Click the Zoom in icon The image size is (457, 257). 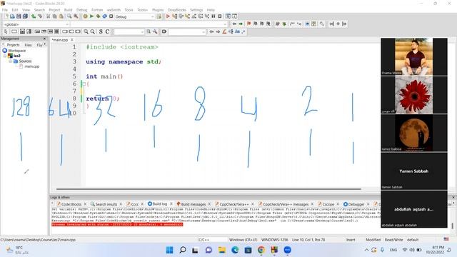[86, 31]
